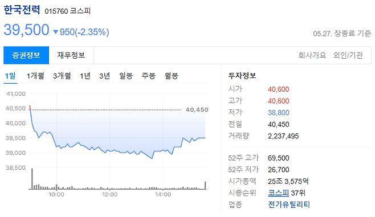Open the 증권정보 tab
The width and height of the screenshot is (375, 217).
pyautogui.click(x=26, y=55)
